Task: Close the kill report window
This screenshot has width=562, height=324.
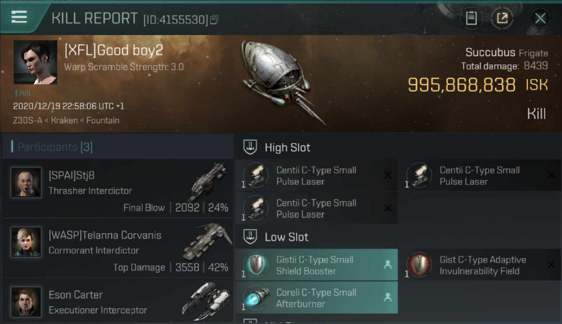Action: pyautogui.click(x=540, y=19)
